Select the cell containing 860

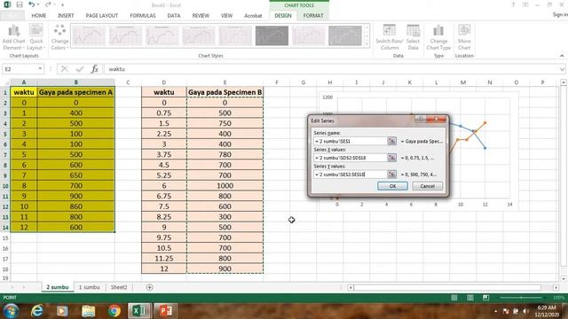coord(75,206)
